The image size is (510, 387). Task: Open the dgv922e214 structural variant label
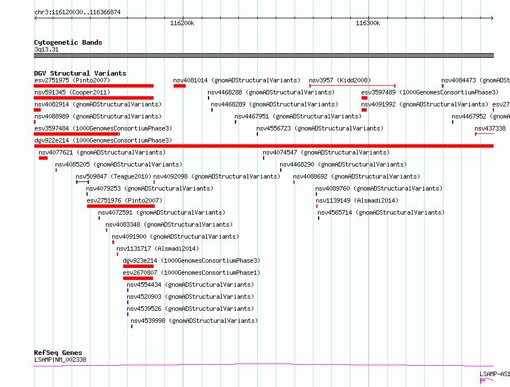pyautogui.click(x=103, y=140)
